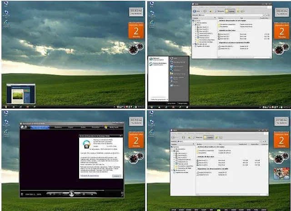Close the Acerca de Reproductor dialog with its X

point(120,136)
